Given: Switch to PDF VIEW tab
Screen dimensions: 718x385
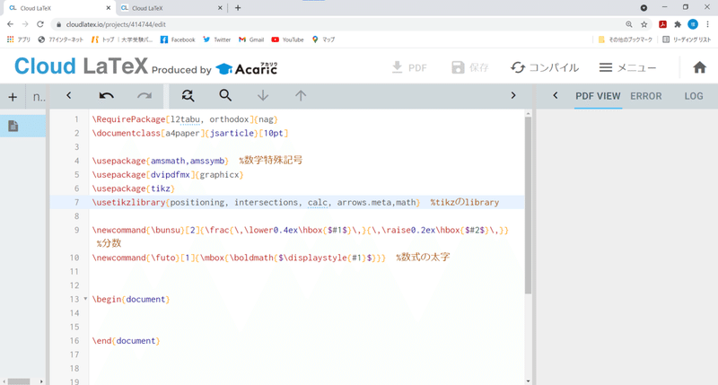Looking at the screenshot, I should click(598, 96).
